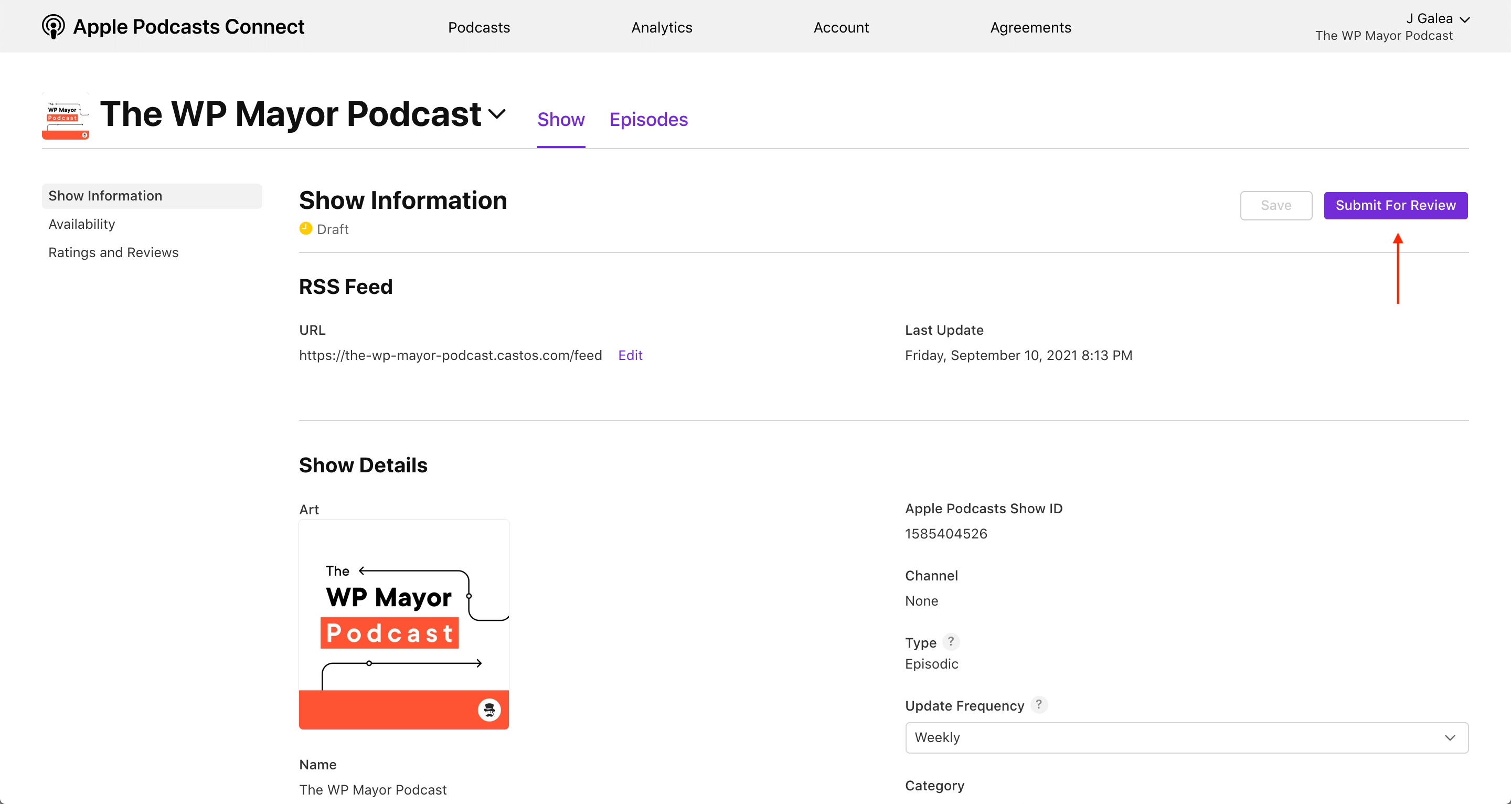Click the Apple Podcasts logo icon

54,26
